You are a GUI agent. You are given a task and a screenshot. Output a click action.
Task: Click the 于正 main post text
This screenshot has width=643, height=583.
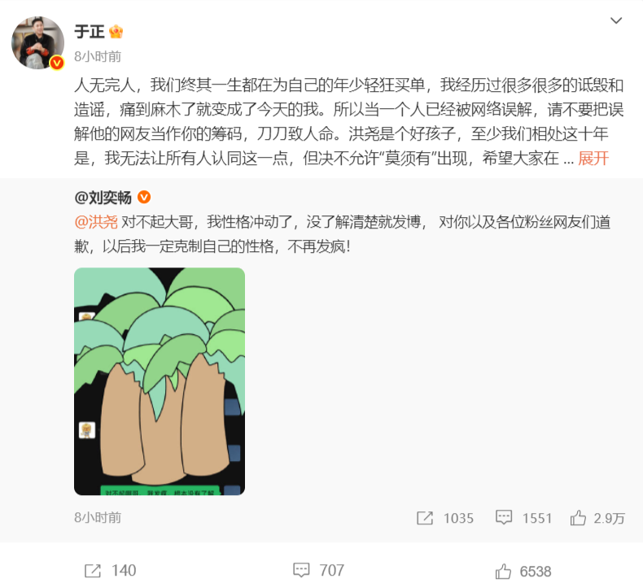(x=349, y=122)
